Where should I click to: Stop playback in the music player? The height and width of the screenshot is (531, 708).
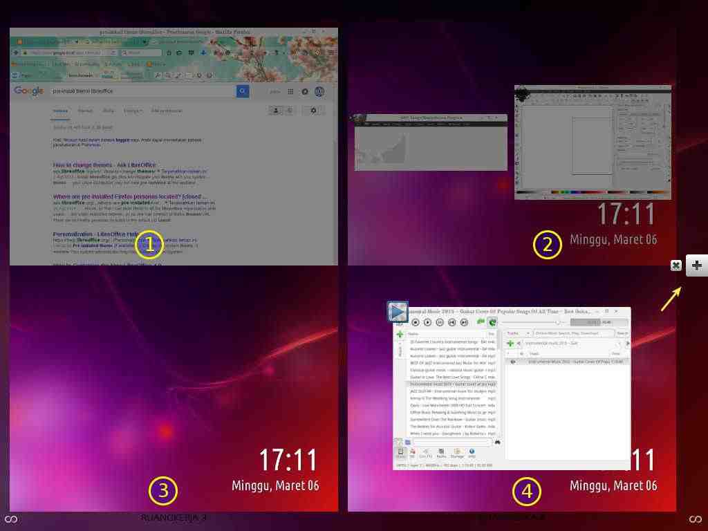(416, 322)
